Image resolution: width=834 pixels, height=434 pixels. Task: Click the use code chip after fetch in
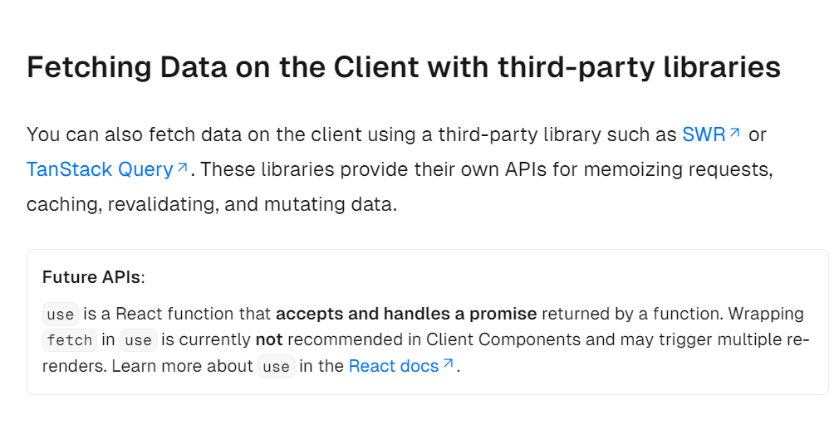pos(138,340)
